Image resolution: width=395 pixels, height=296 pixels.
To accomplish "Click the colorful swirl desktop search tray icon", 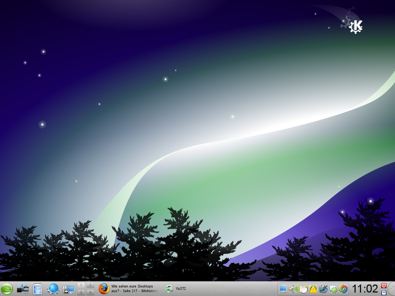I will pos(343,289).
